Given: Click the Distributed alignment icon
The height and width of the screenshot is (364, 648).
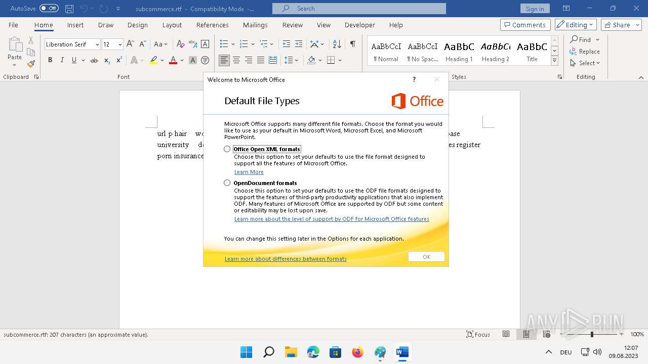Looking at the screenshot, I should (x=273, y=60).
